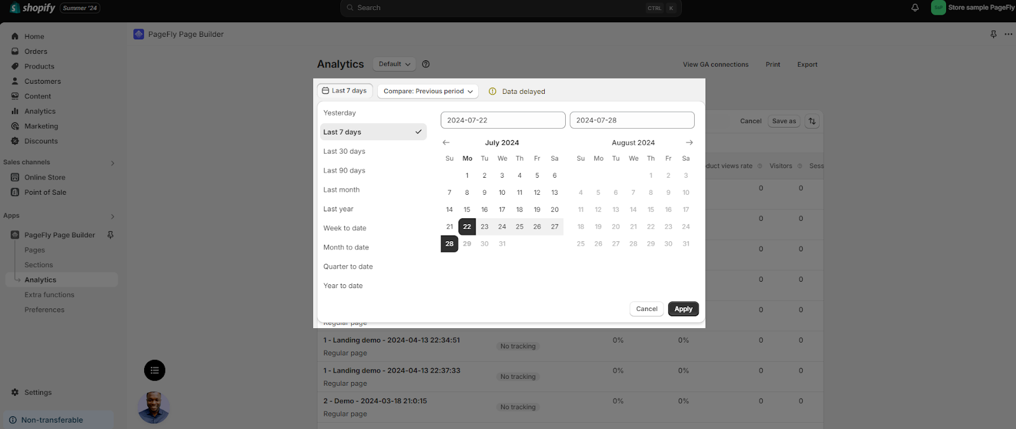
Task: Select the Month to date preset
Action: (x=346, y=247)
